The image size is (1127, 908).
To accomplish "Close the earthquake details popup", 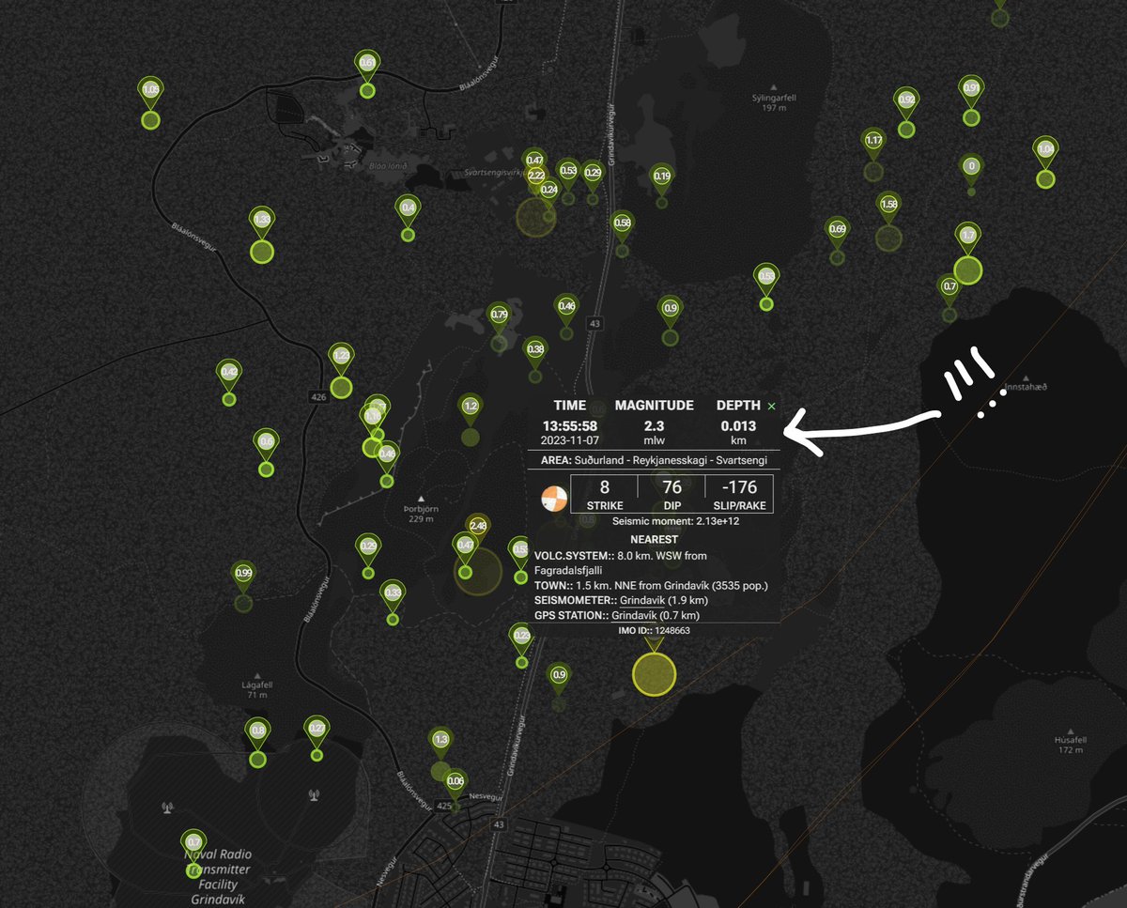I will coord(772,406).
